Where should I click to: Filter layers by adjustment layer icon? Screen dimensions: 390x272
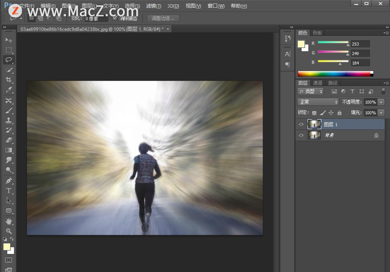coord(343,91)
